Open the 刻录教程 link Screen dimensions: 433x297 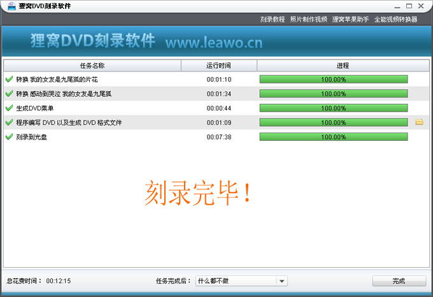(273, 19)
